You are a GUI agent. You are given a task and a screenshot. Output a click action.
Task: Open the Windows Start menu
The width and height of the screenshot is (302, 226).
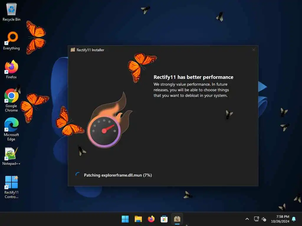pyautogui.click(x=125, y=219)
